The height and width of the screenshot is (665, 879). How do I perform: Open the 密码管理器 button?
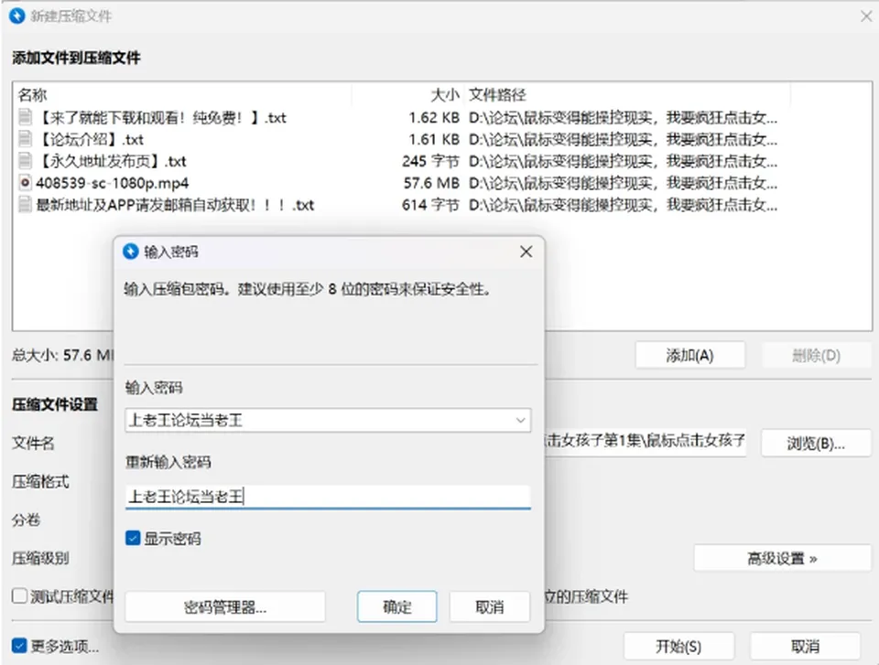point(225,606)
